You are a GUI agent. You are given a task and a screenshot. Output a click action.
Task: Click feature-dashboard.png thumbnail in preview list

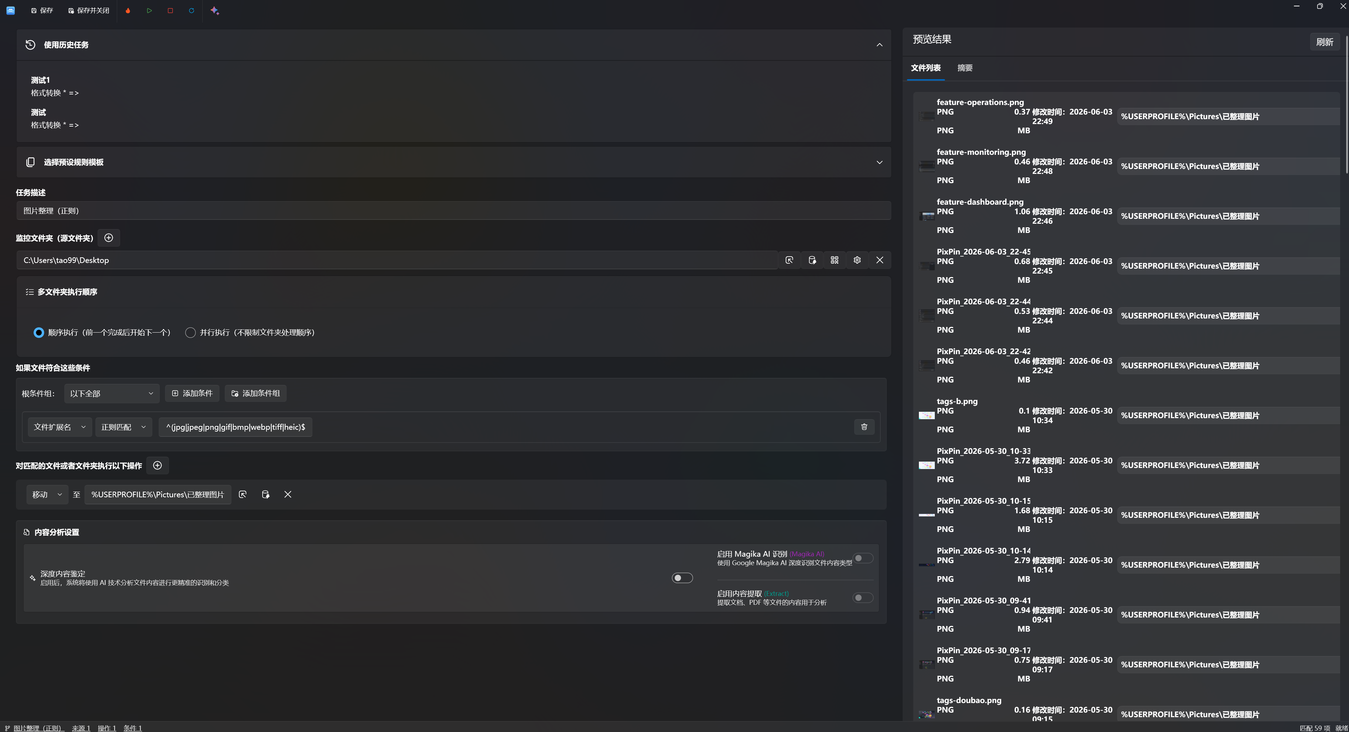pos(926,216)
